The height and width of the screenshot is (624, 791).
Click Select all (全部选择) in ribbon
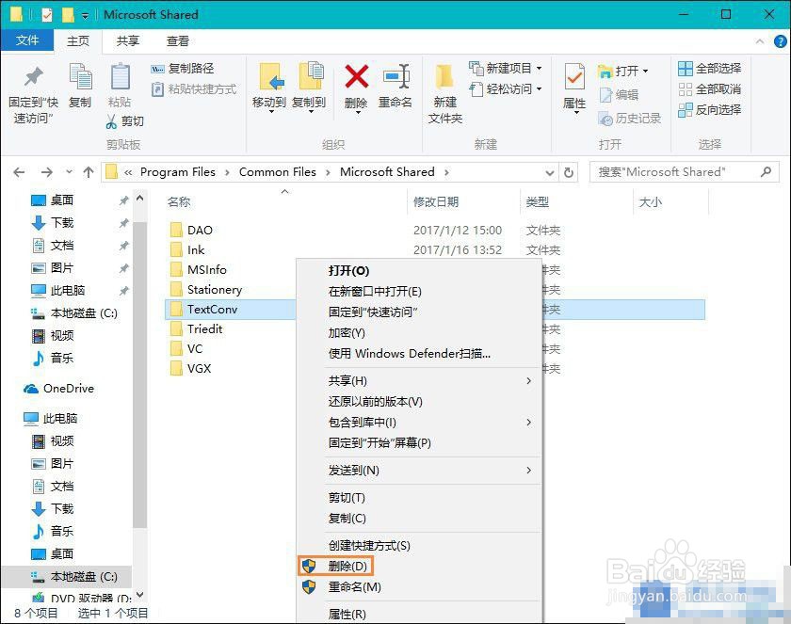coord(709,68)
